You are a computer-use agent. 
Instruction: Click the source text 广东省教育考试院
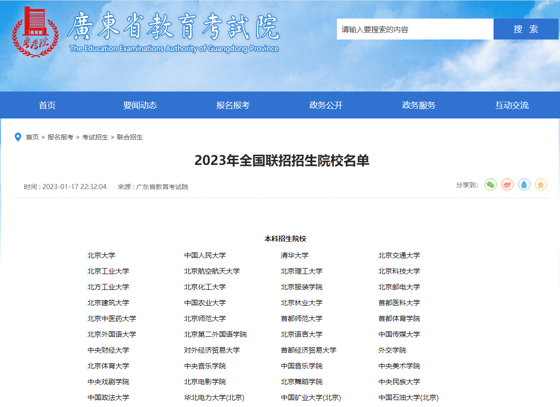tap(162, 187)
